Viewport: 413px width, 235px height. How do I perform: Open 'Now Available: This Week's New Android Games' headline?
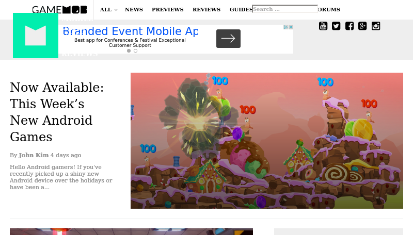coord(57,112)
